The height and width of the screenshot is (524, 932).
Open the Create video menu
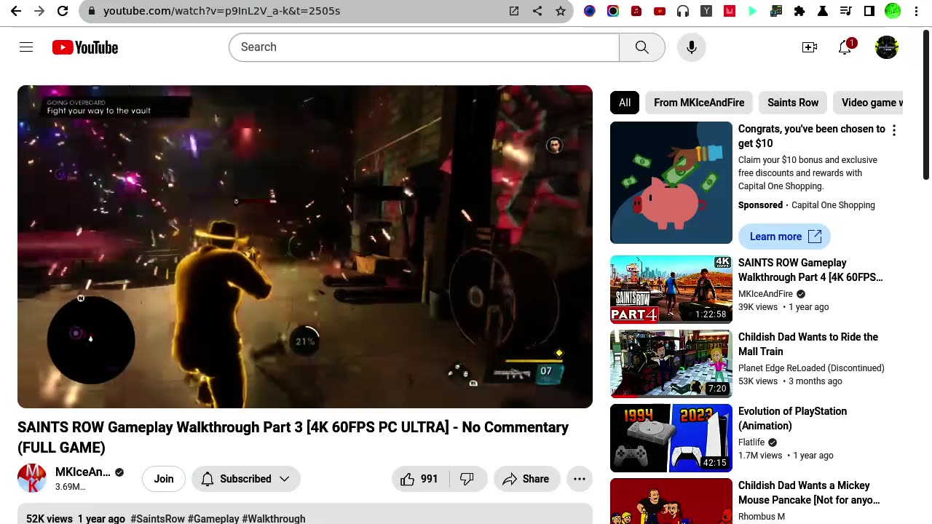click(x=810, y=47)
